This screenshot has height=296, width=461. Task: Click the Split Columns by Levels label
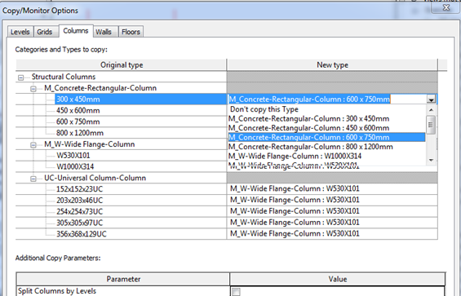click(x=57, y=291)
